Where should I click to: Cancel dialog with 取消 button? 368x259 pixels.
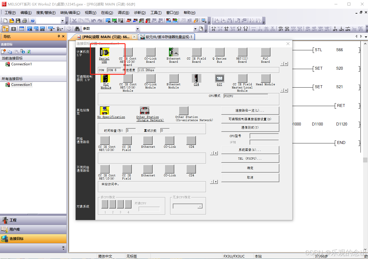point(250,177)
